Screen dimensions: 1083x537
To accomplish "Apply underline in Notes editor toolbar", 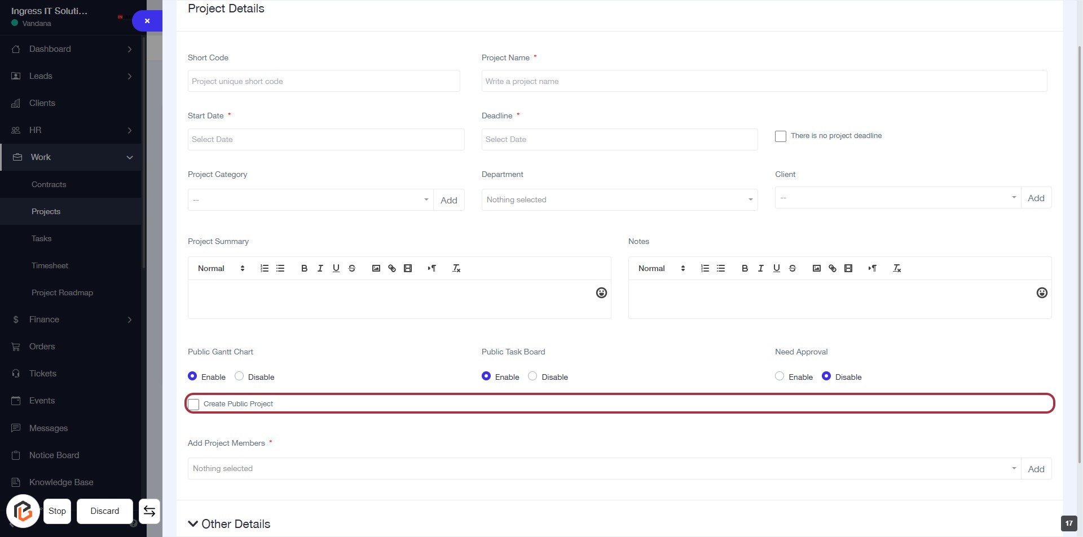I will (776, 268).
